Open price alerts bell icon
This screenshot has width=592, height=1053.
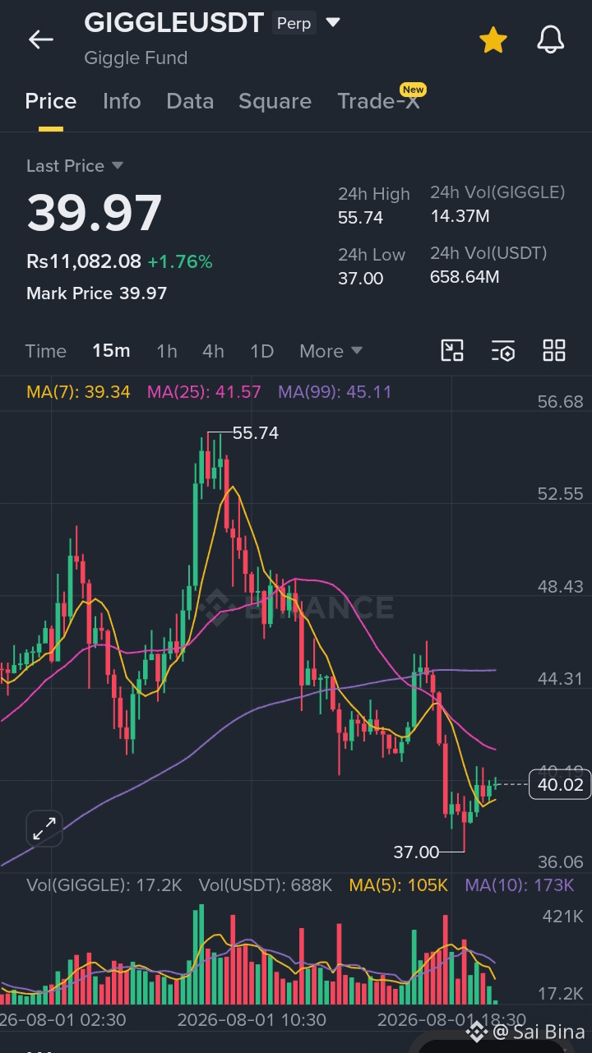(x=550, y=39)
